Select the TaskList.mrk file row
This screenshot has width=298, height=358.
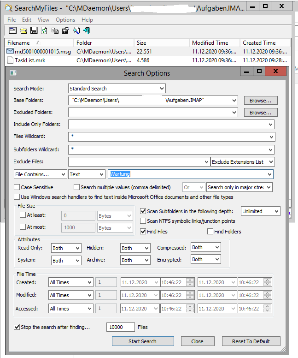coord(30,60)
